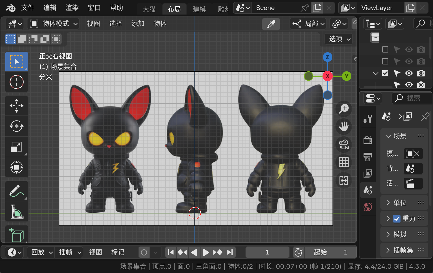Toggle the pin next to the Scene name
The height and width of the screenshot is (273, 433).
[x=305, y=8]
